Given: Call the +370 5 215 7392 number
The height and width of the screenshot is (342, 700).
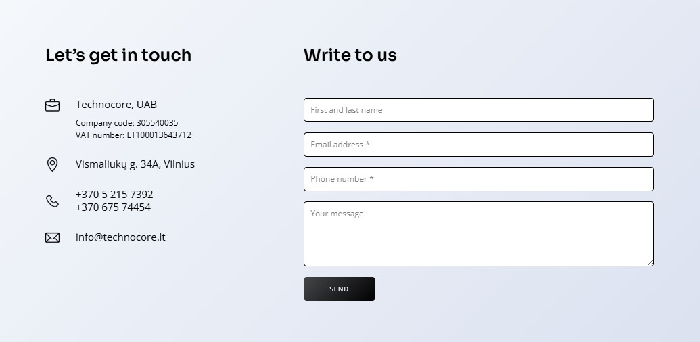Looking at the screenshot, I should point(114,195).
